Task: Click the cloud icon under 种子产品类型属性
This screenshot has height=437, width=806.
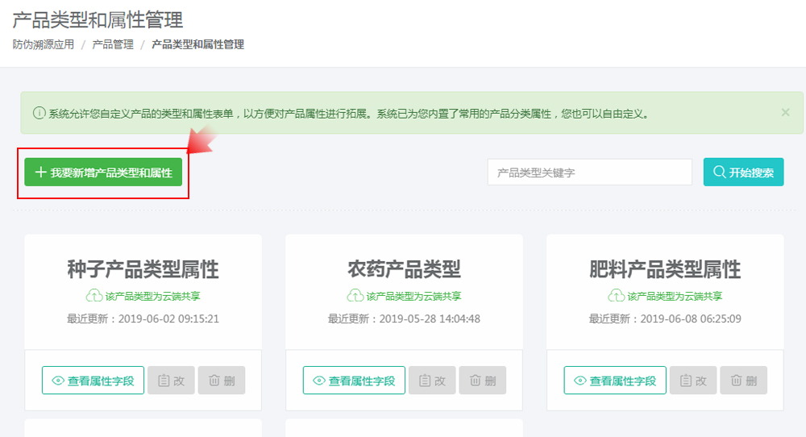Action: tap(94, 296)
